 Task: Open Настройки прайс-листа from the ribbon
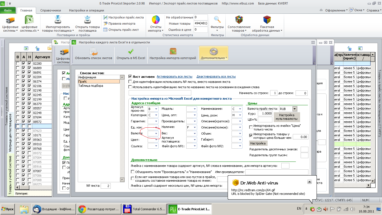point(123,17)
